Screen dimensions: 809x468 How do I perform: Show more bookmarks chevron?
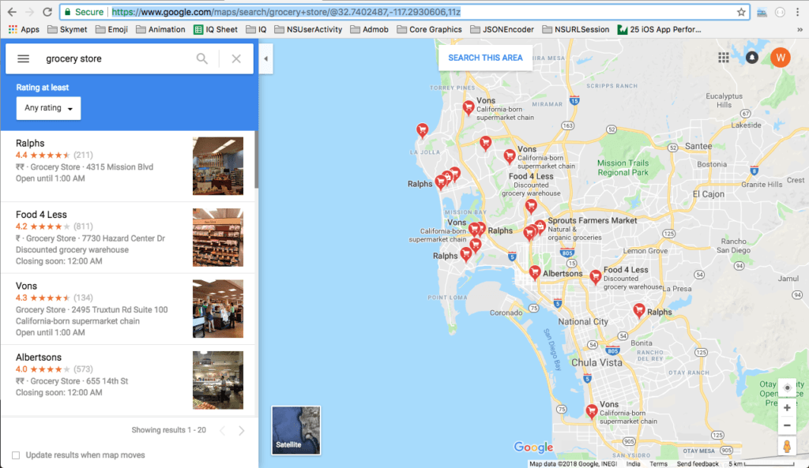(800, 29)
